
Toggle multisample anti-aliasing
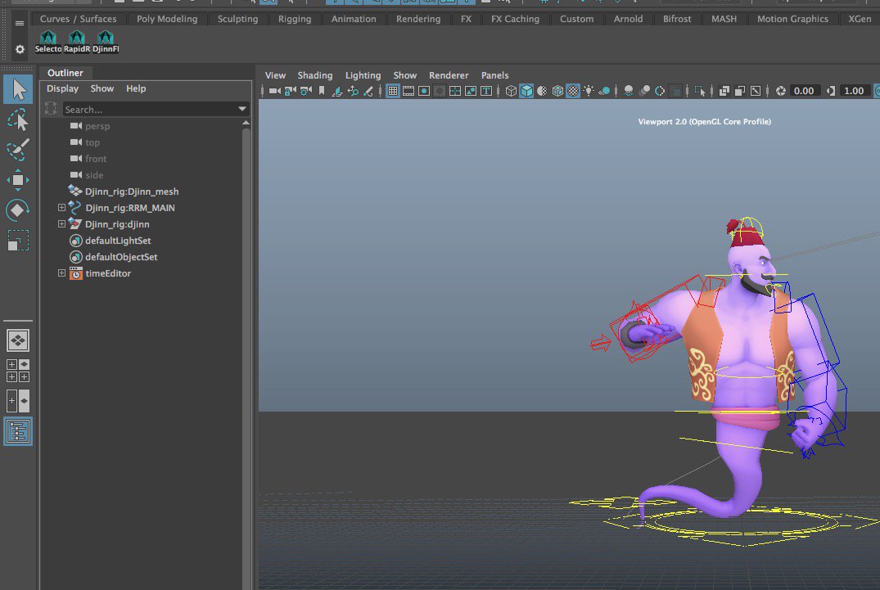click(660, 91)
